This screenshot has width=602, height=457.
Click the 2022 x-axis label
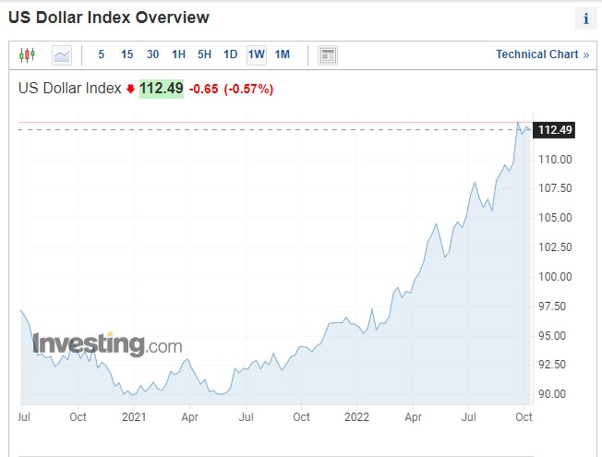coord(356,417)
